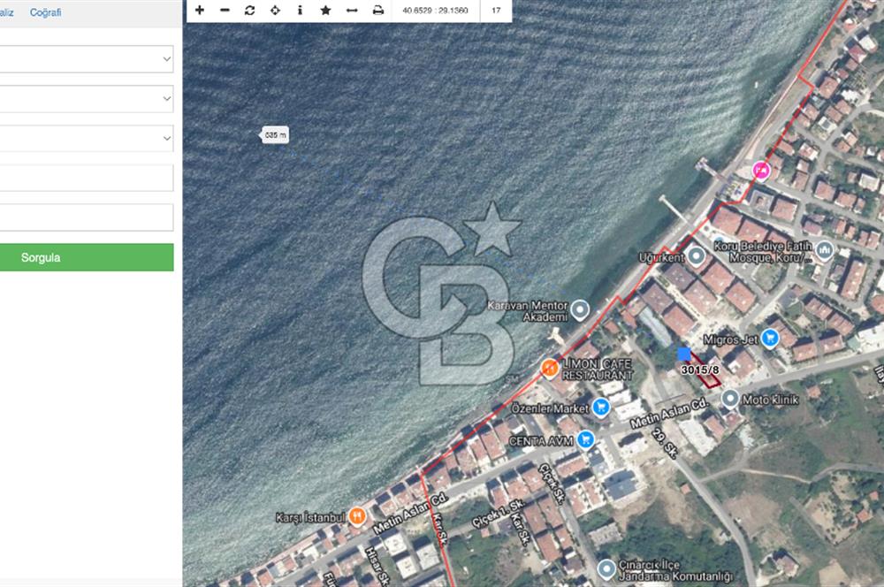Screen dimensions: 884x587
Task: Open the Uğurkent location pin
Action: (x=697, y=255)
